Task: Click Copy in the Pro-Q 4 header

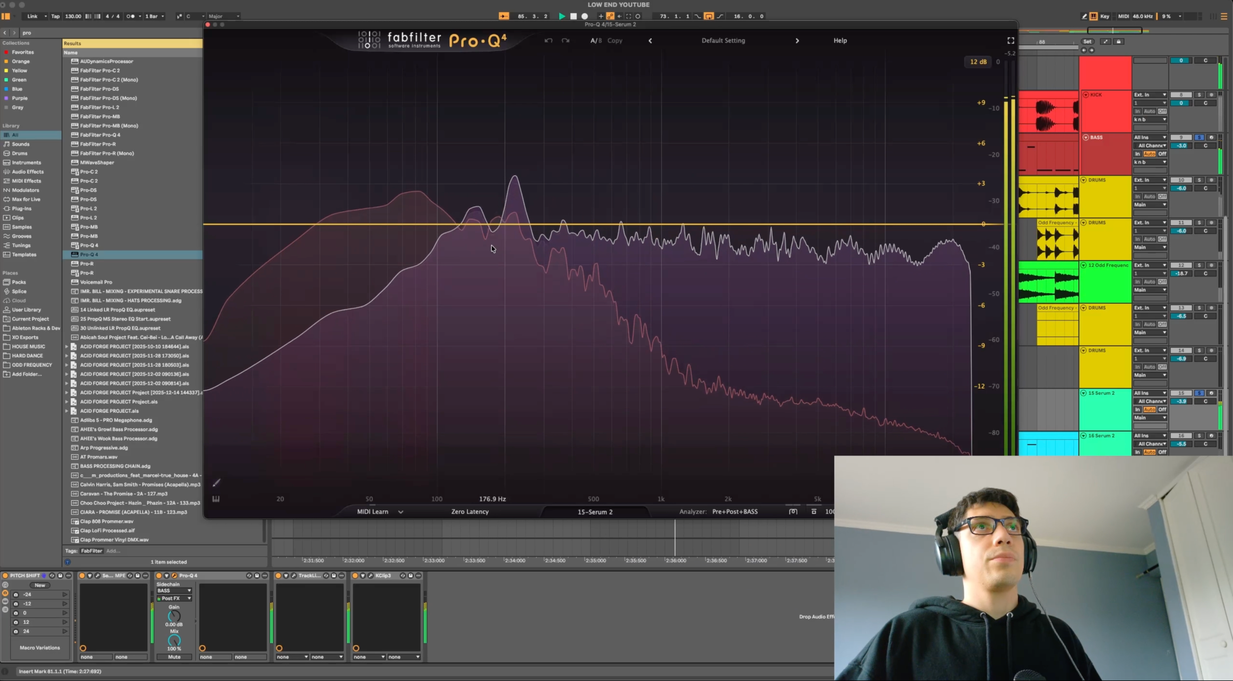Action: click(x=615, y=40)
